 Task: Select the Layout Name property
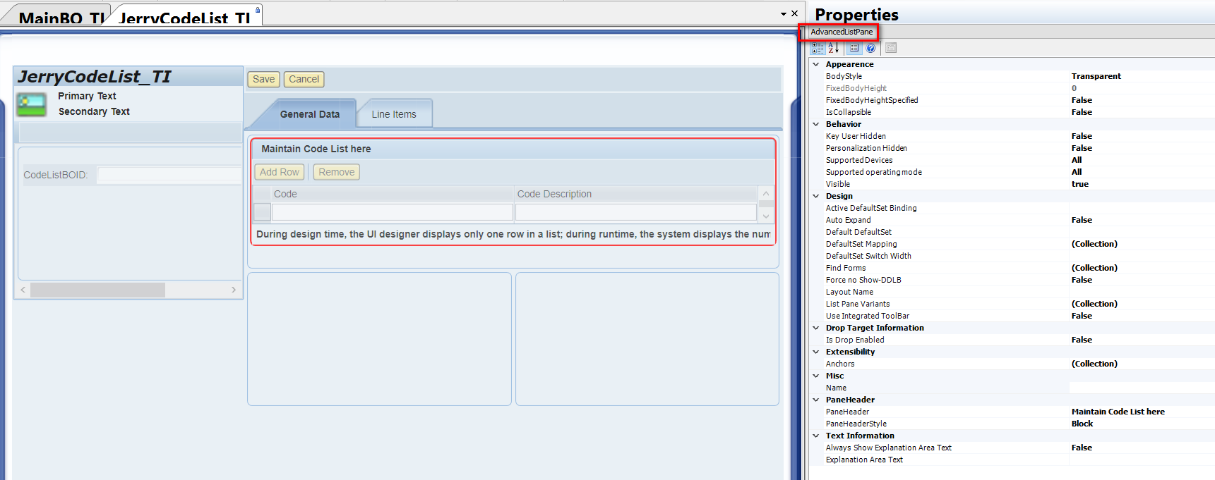[x=849, y=292]
